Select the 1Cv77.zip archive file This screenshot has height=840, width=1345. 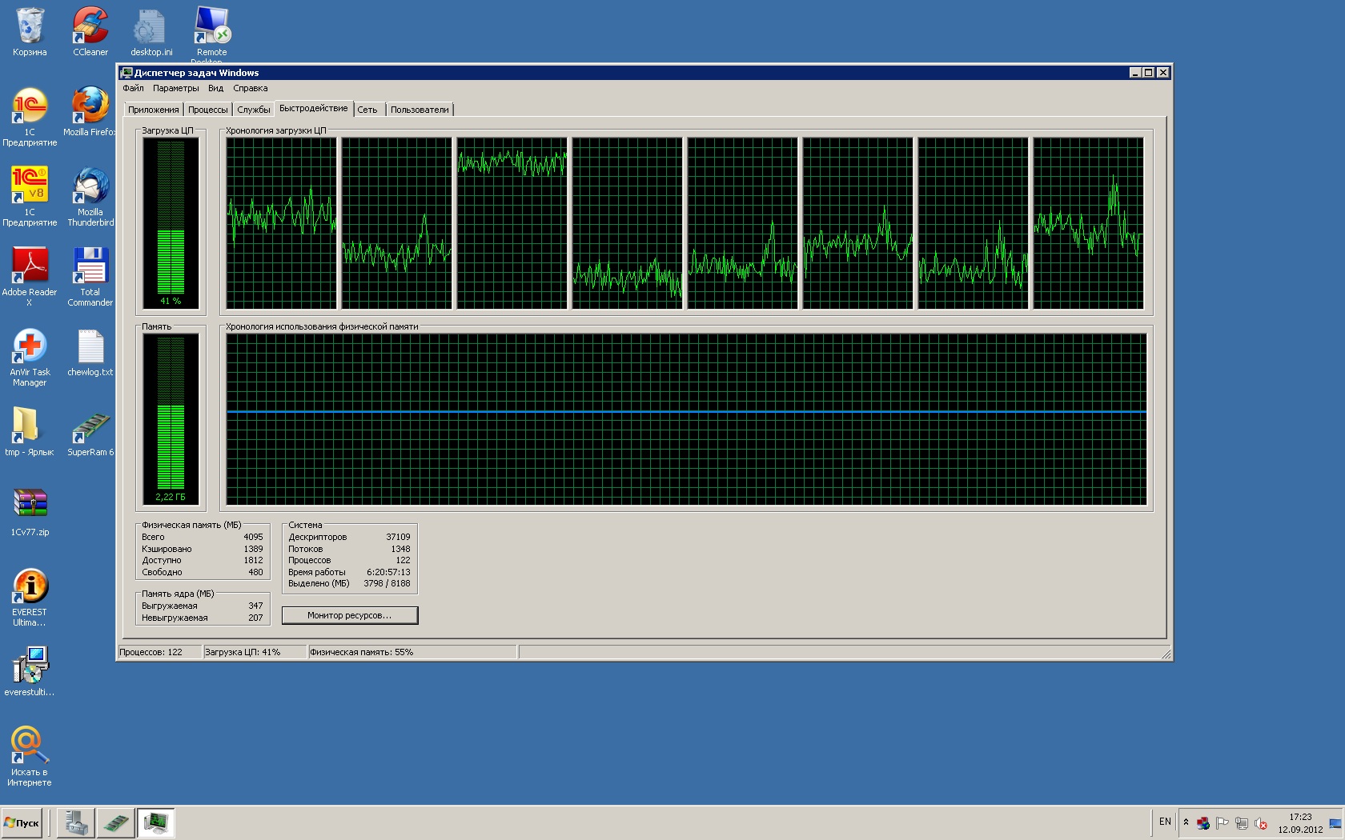click(30, 506)
